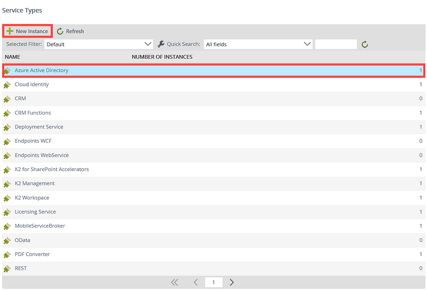This screenshot has height=291, width=427.
Task: Click puzzle icon beside Deployment Service
Action: [x=7, y=127]
